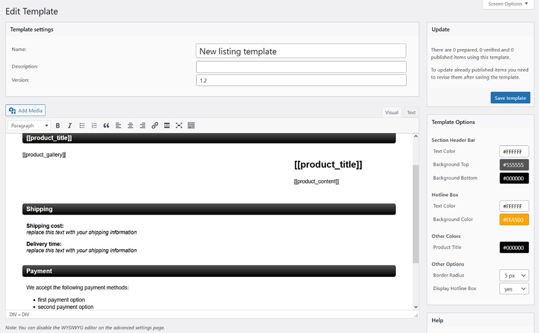
Task: Align text to center
Action: point(130,125)
